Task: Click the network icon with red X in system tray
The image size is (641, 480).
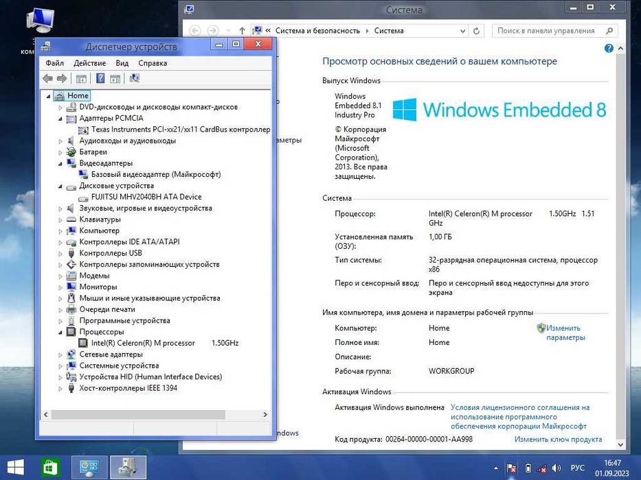Action: 542,468
